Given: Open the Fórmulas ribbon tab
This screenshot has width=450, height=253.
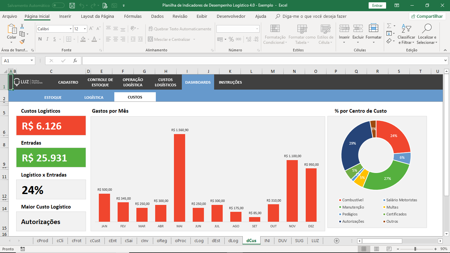Looking at the screenshot, I should 133,16.
